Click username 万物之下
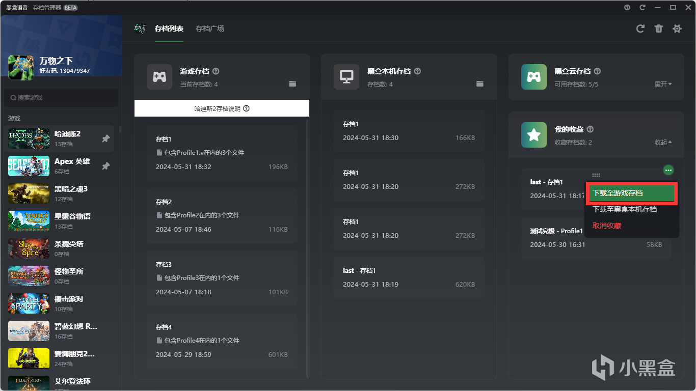Screen dimensions: 696x391 pos(56,61)
